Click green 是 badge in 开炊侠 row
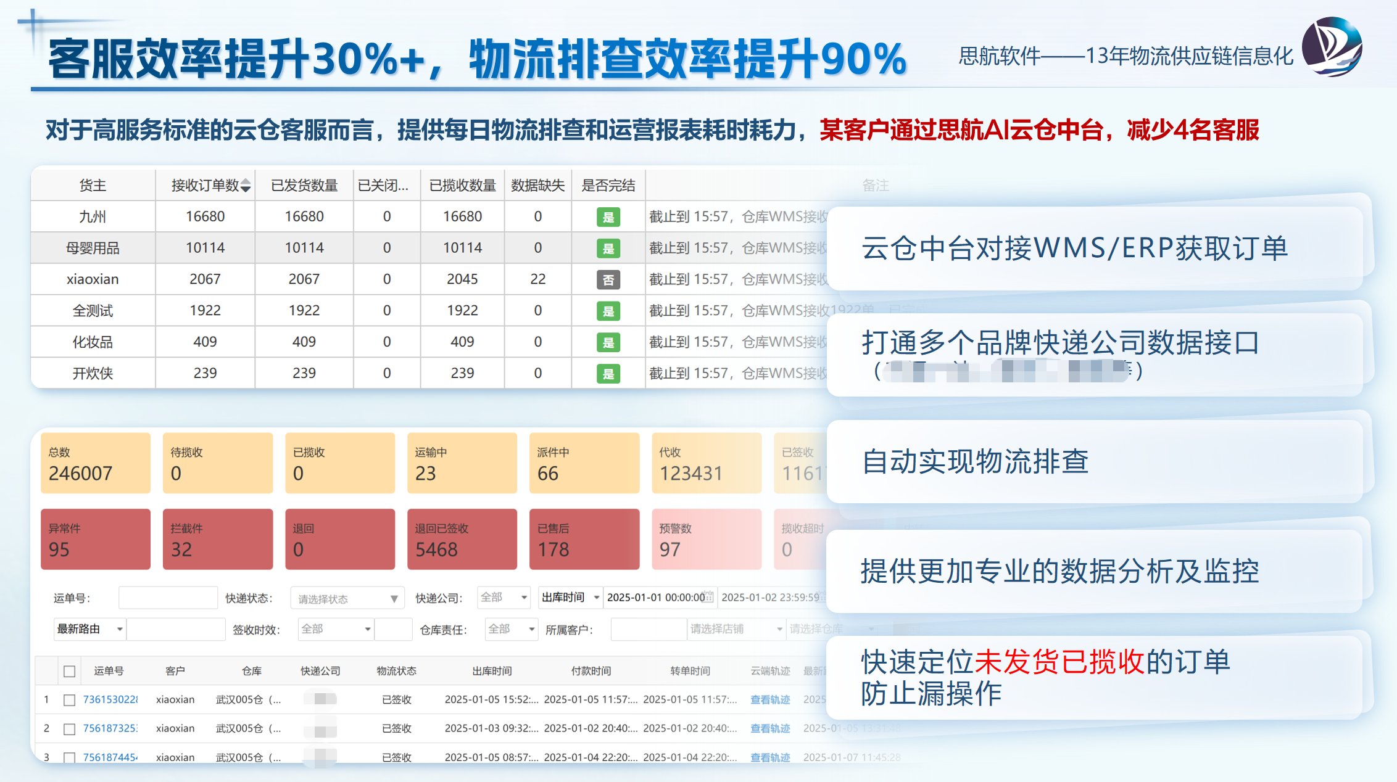The image size is (1397, 782). point(608,374)
